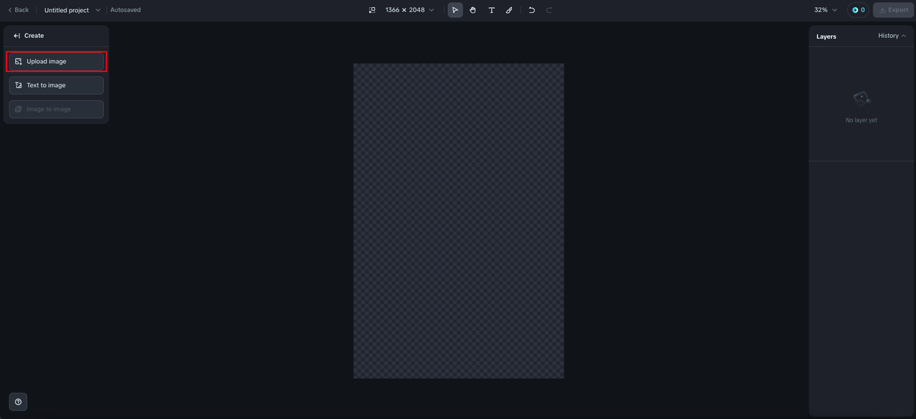916x419 pixels.
Task: Click the Export button
Action: [x=893, y=10]
